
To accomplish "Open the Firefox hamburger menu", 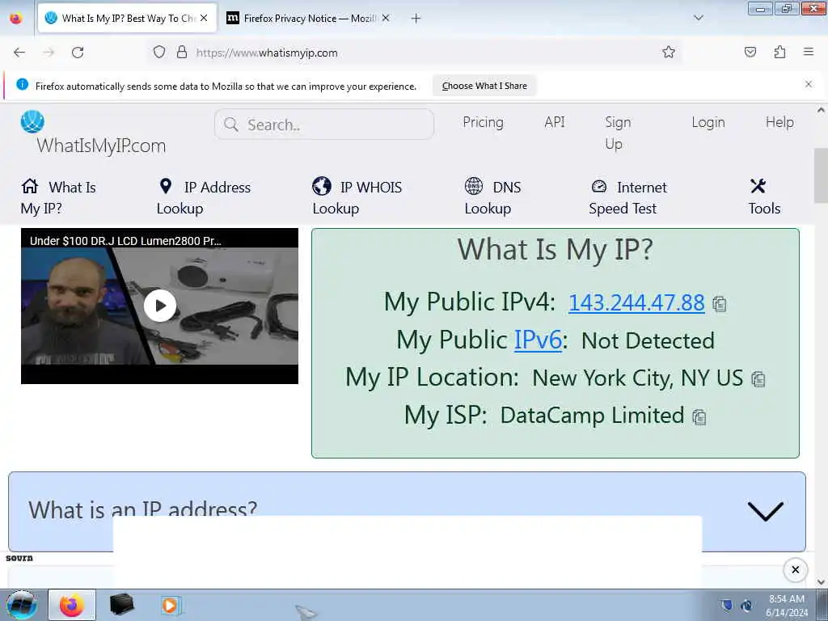I will coord(809,52).
